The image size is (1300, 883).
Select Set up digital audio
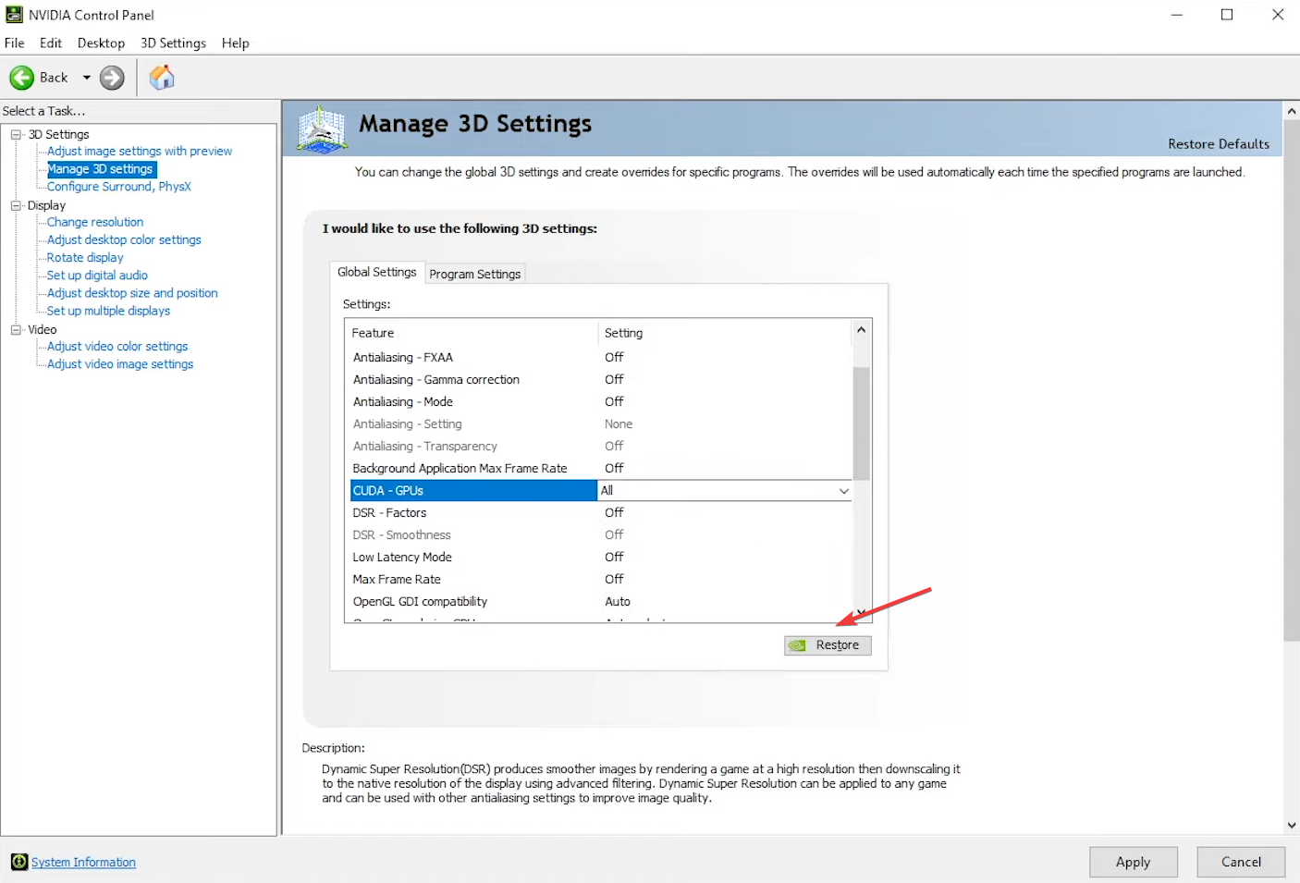pyautogui.click(x=97, y=276)
